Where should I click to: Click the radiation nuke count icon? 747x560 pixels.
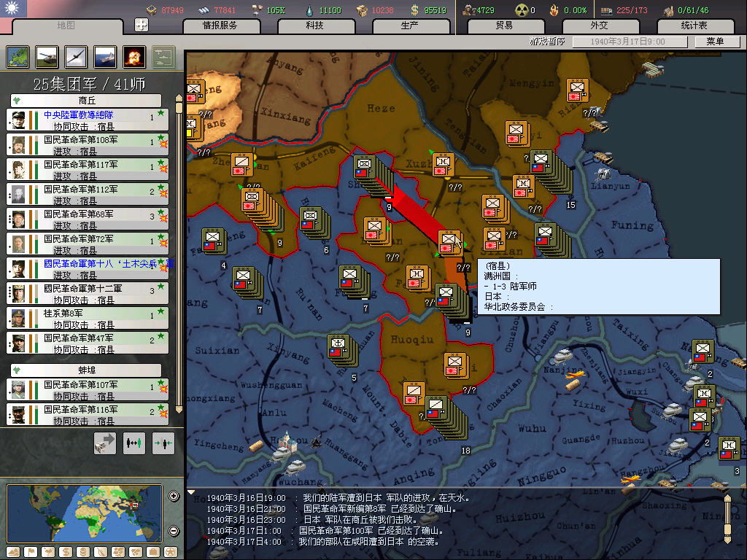pyautogui.click(x=522, y=10)
